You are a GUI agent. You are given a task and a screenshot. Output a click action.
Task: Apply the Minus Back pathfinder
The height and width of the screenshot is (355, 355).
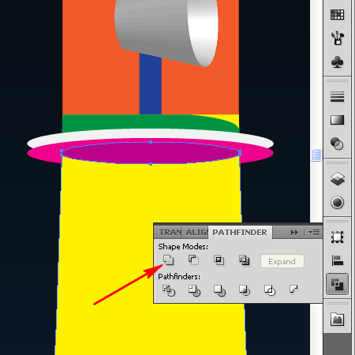(293, 290)
